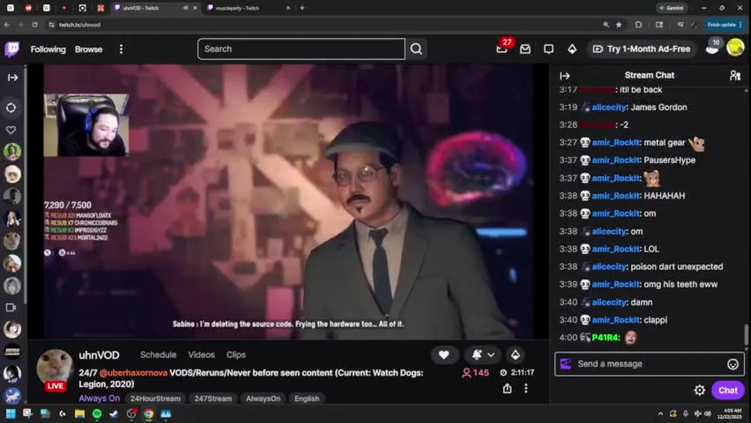Open the emote picker smiley
The width and height of the screenshot is (751, 423).
tap(733, 364)
